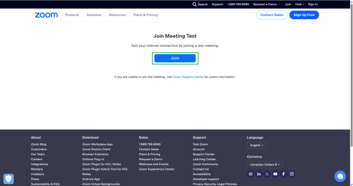Open the Resources menu
353x186 pixels.
coord(117,15)
